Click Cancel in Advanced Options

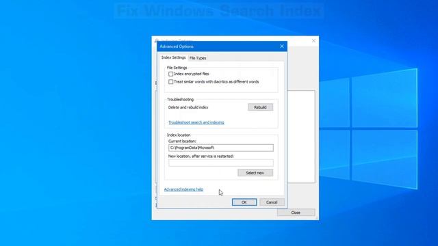[x=272, y=202]
